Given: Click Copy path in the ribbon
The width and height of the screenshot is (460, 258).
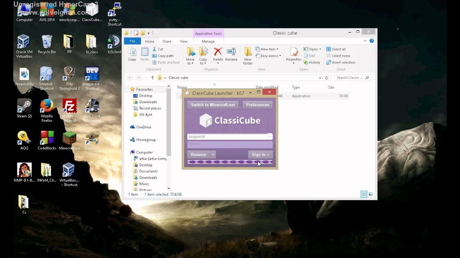Looking at the screenshot, I should tap(163, 56).
